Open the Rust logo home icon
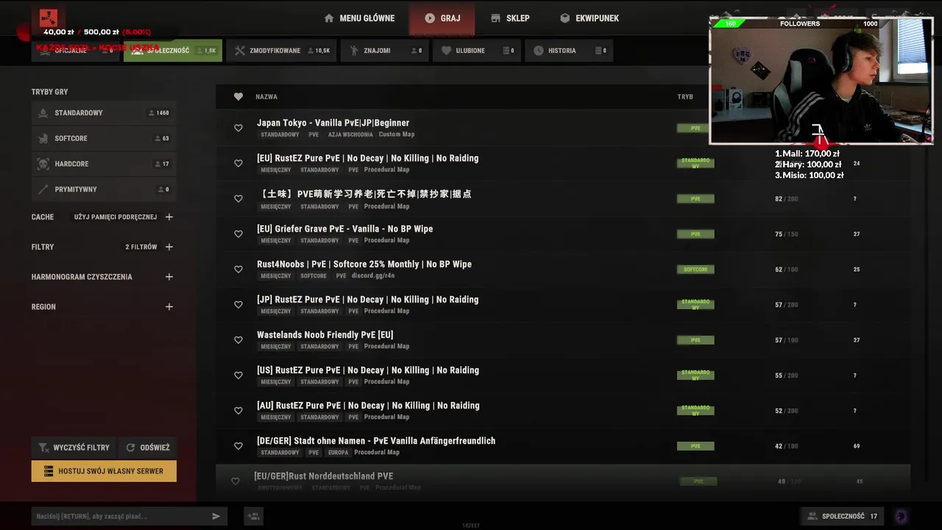Viewport: 942px width, 530px height. pos(49,18)
